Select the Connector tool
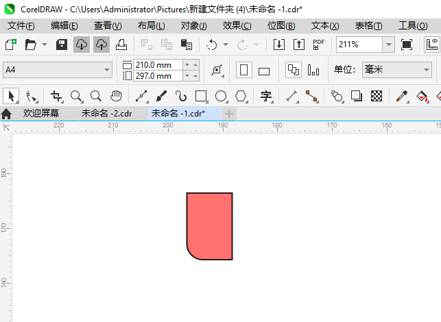The height and width of the screenshot is (322, 441). coord(311,96)
